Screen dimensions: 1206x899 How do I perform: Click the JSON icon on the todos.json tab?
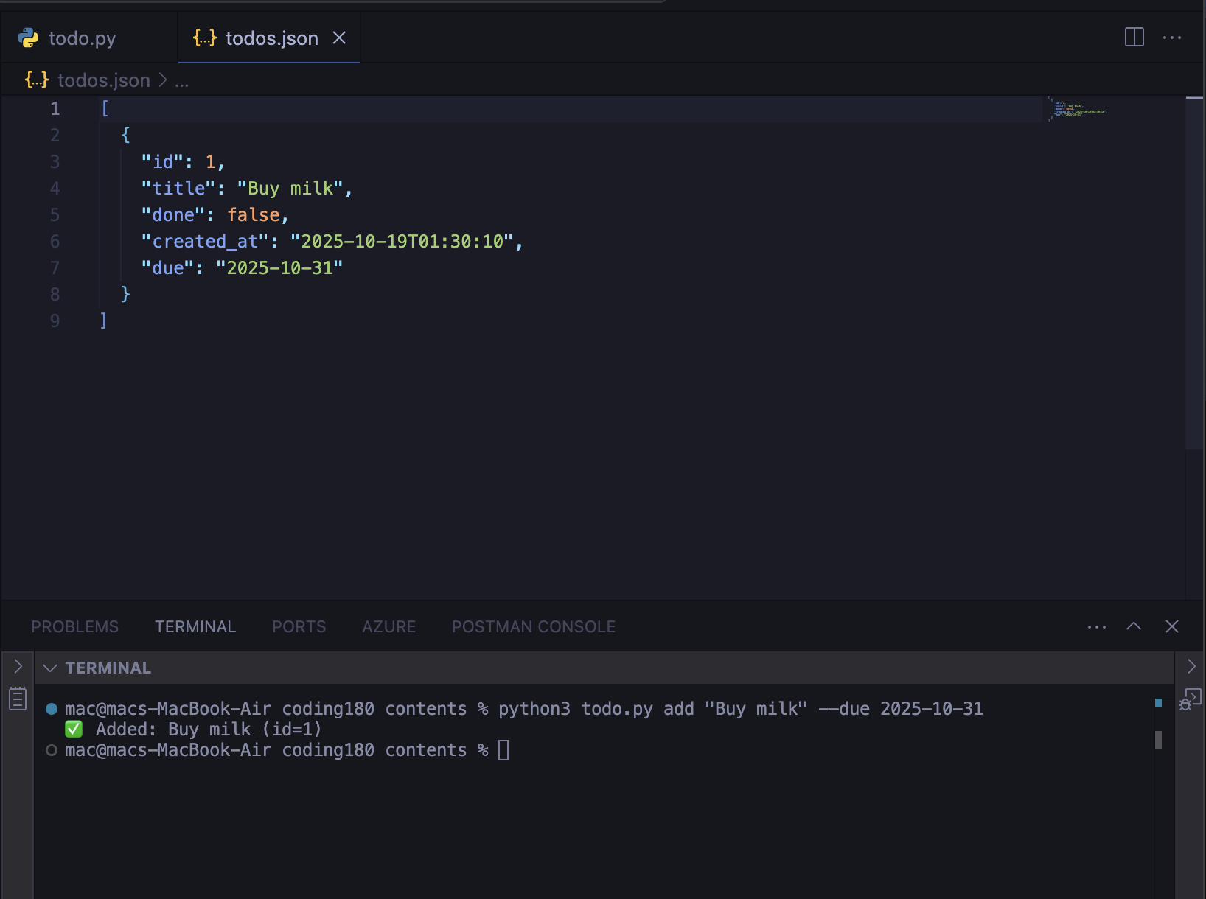pos(203,38)
